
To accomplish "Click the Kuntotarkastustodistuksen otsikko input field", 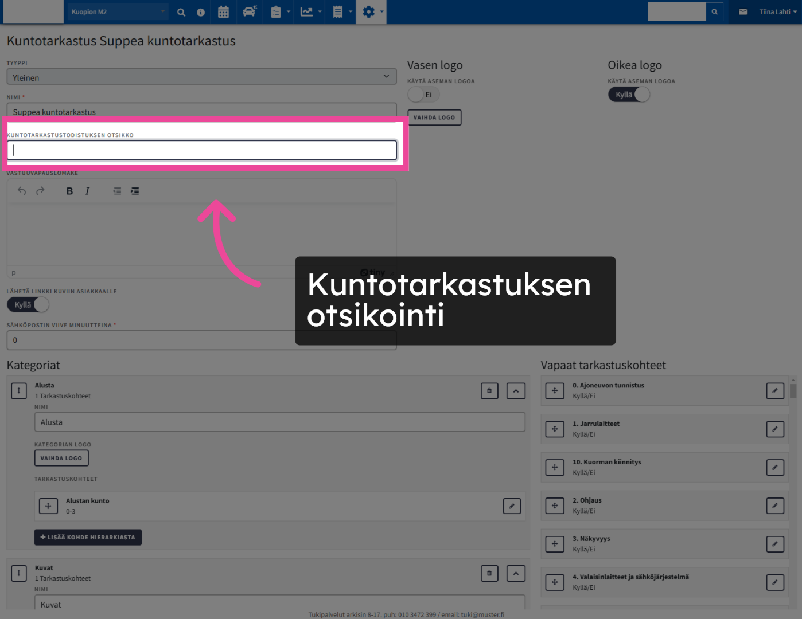I will tap(202, 150).
